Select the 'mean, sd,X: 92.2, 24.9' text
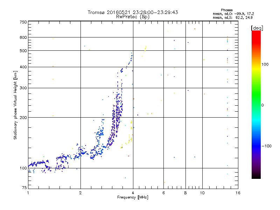Viewport: 280px width, 210px height. [x=232, y=17]
